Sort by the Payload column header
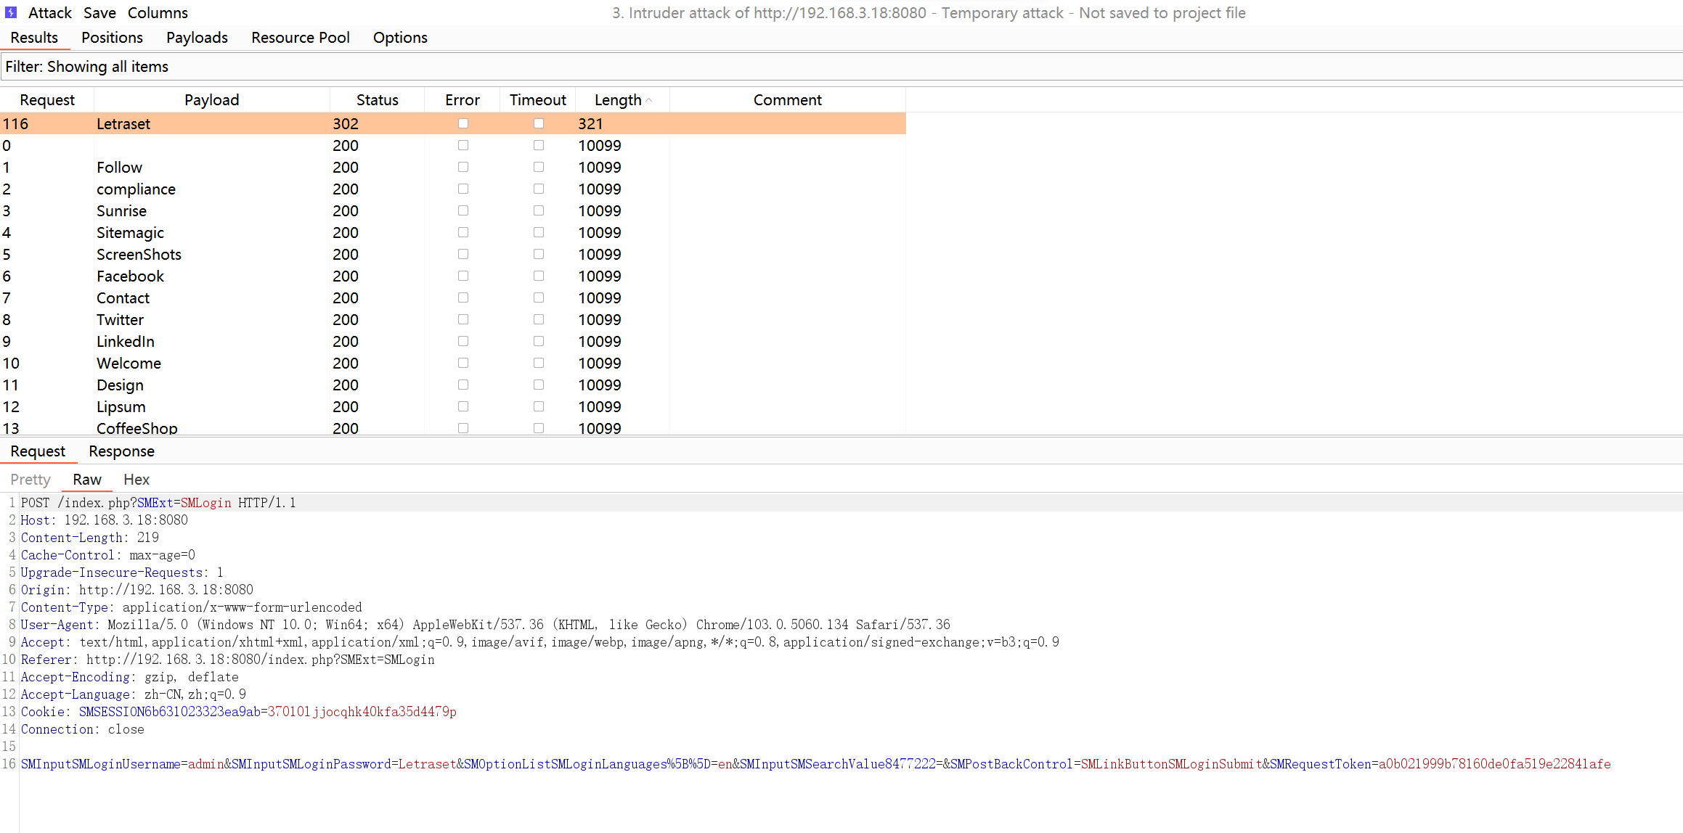The height and width of the screenshot is (833, 1683). 211,100
